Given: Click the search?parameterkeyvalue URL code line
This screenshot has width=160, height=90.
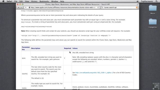Looking at the screenshot, I should [x=42, y=11].
